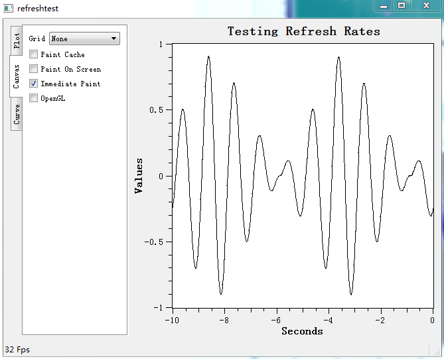Open the Grid dropdown showing None
The width and height of the screenshot is (444, 359).
84,38
